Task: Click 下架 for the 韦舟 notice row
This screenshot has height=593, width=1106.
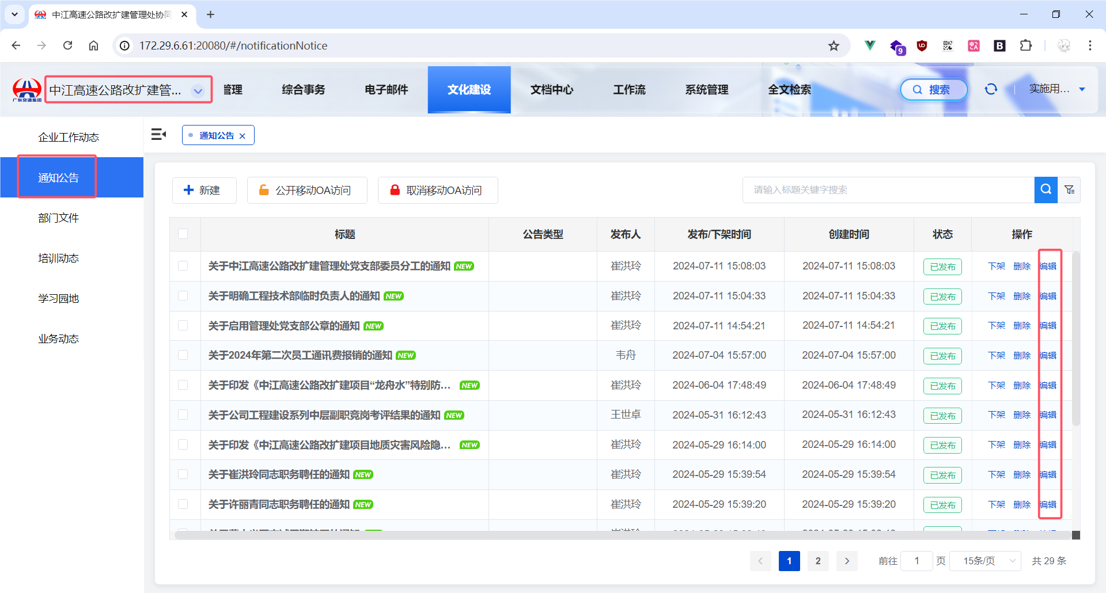Action: point(996,355)
